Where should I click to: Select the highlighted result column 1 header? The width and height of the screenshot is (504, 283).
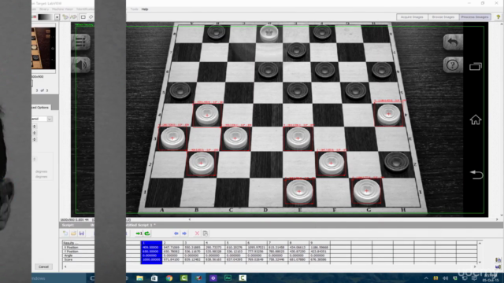(x=151, y=243)
